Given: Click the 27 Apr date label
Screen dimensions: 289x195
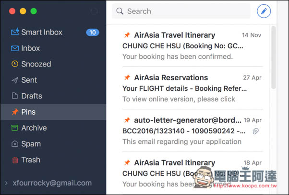Looking at the screenshot, I should [252, 77].
